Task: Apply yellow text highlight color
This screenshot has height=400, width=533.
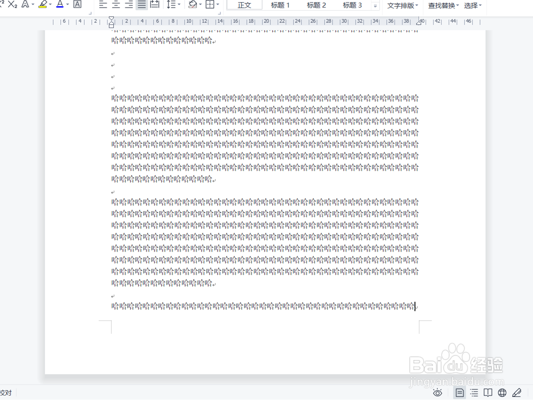Action: click(43, 4)
